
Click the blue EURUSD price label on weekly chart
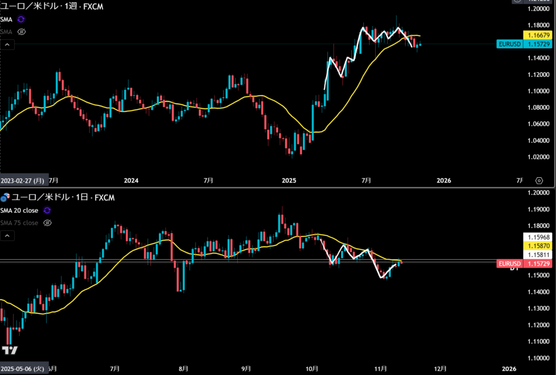tap(509, 43)
